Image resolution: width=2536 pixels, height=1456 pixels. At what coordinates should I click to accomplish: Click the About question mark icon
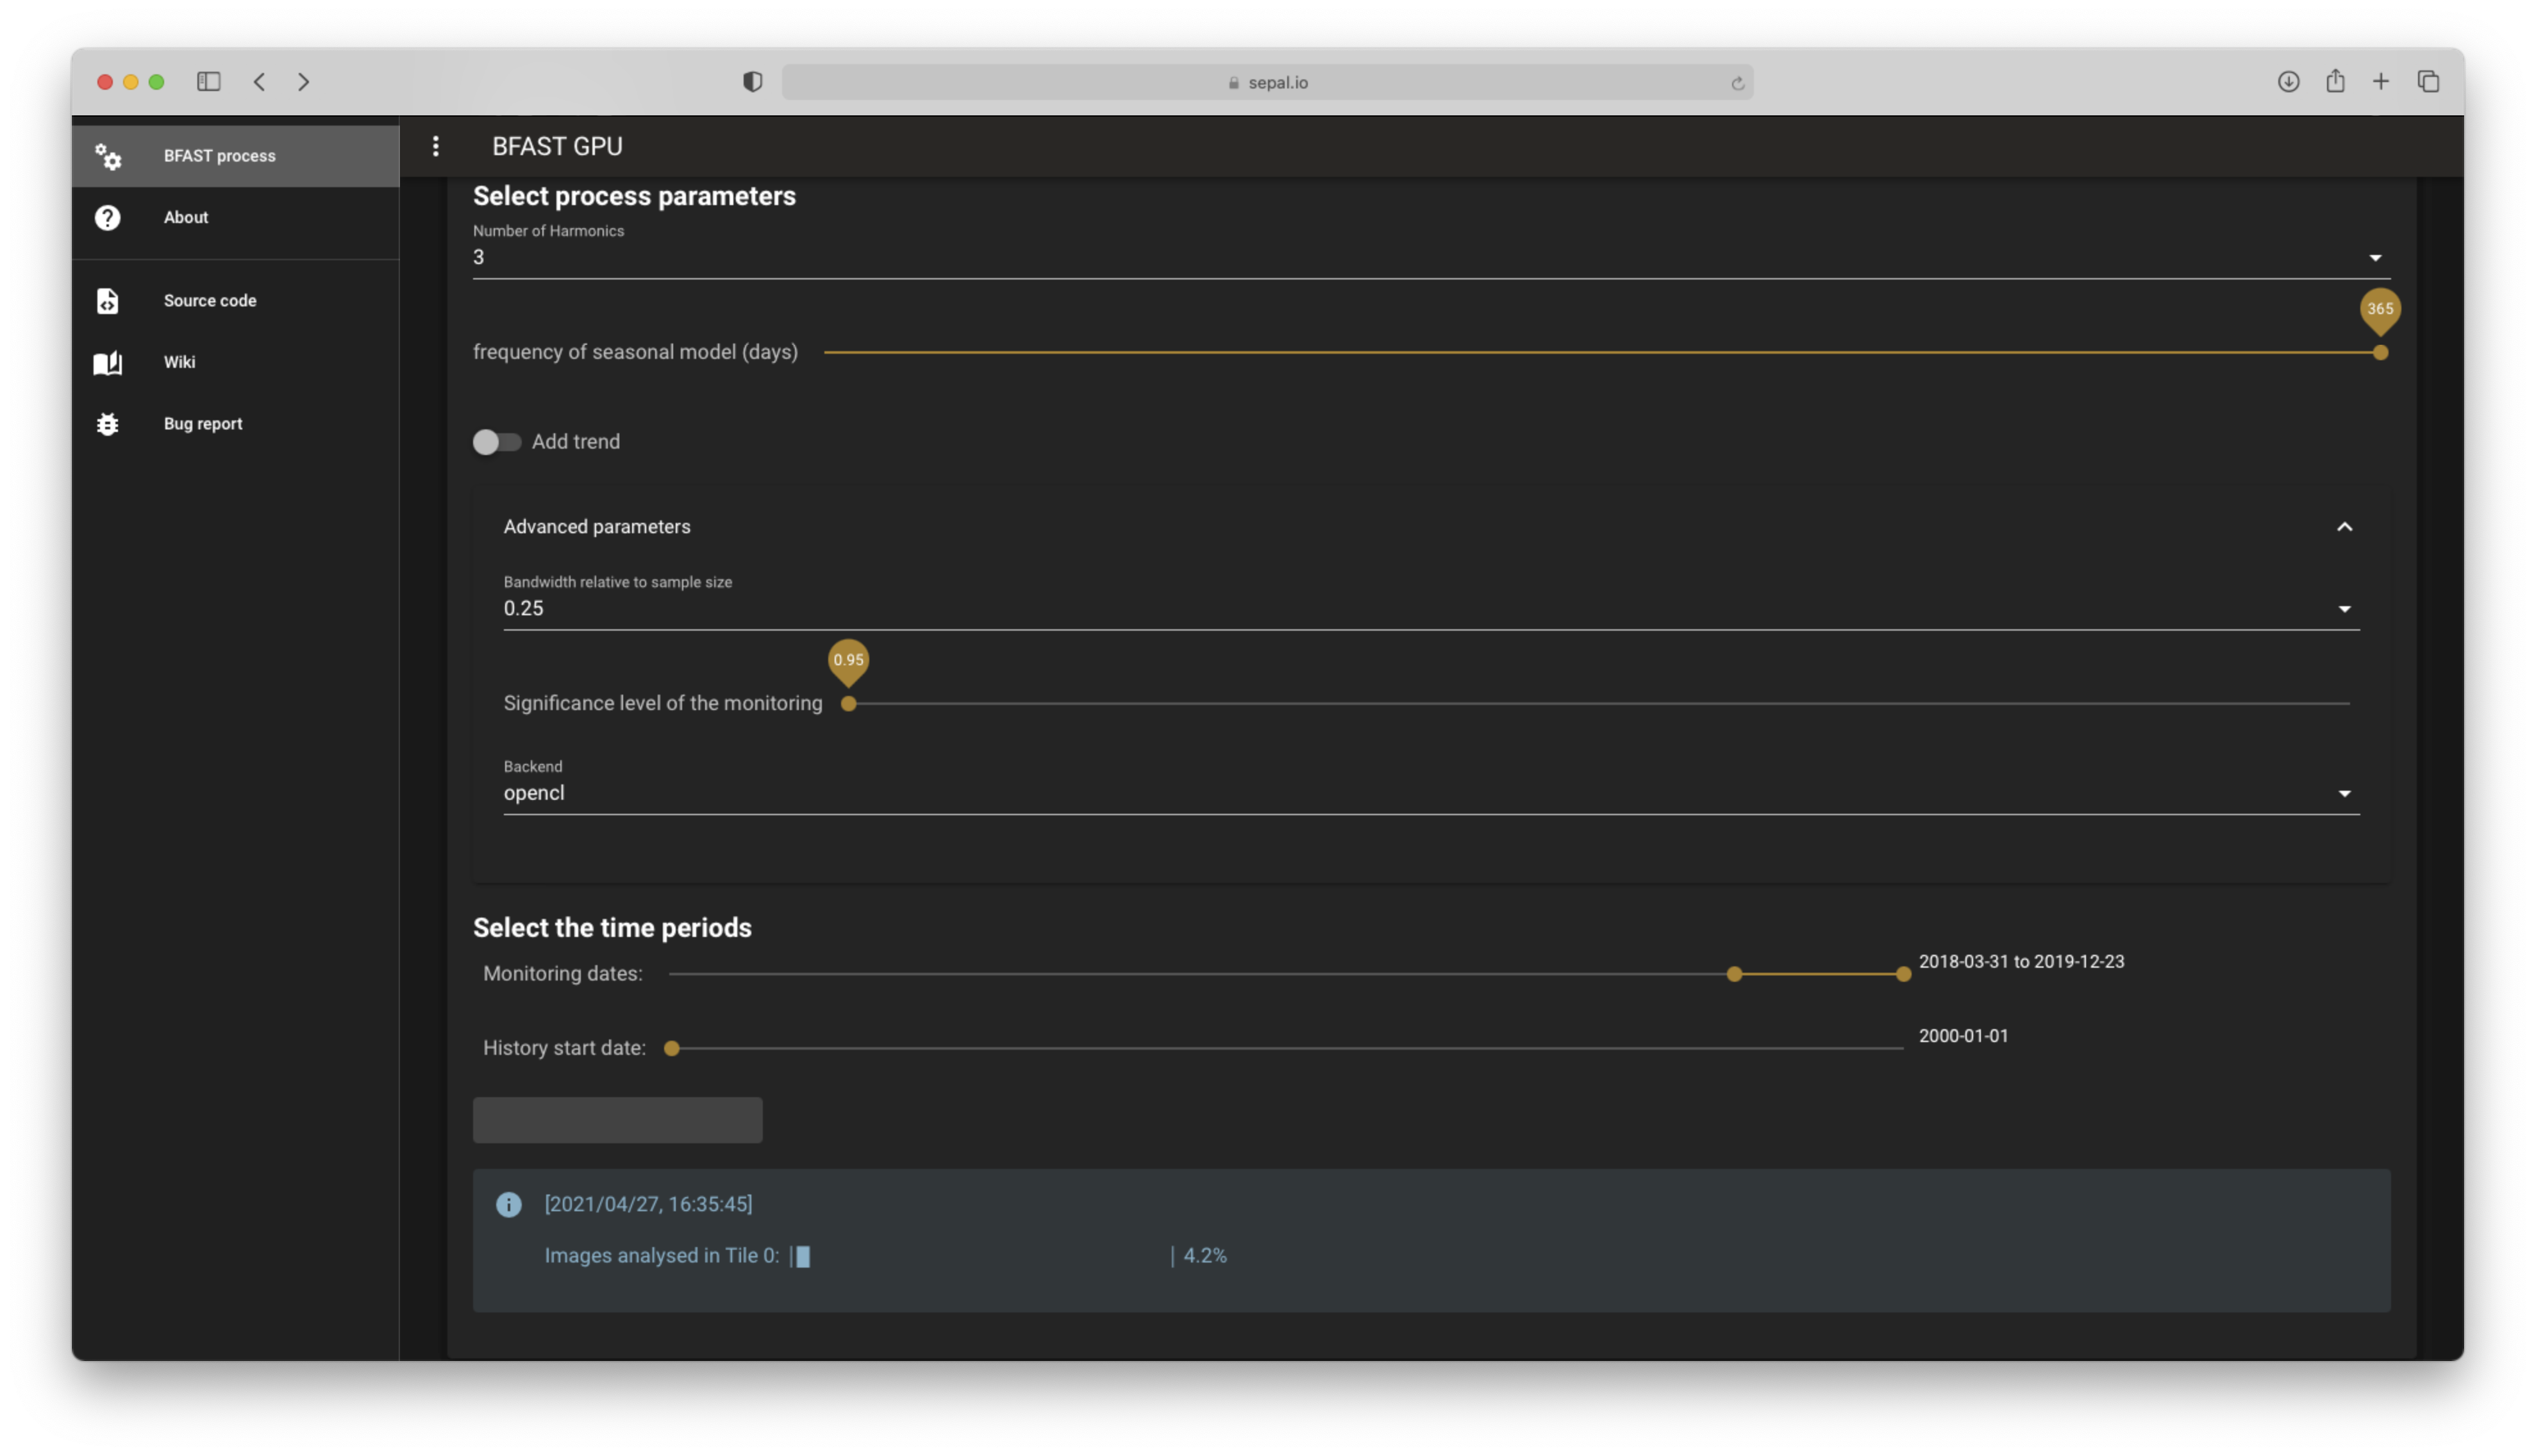108,217
